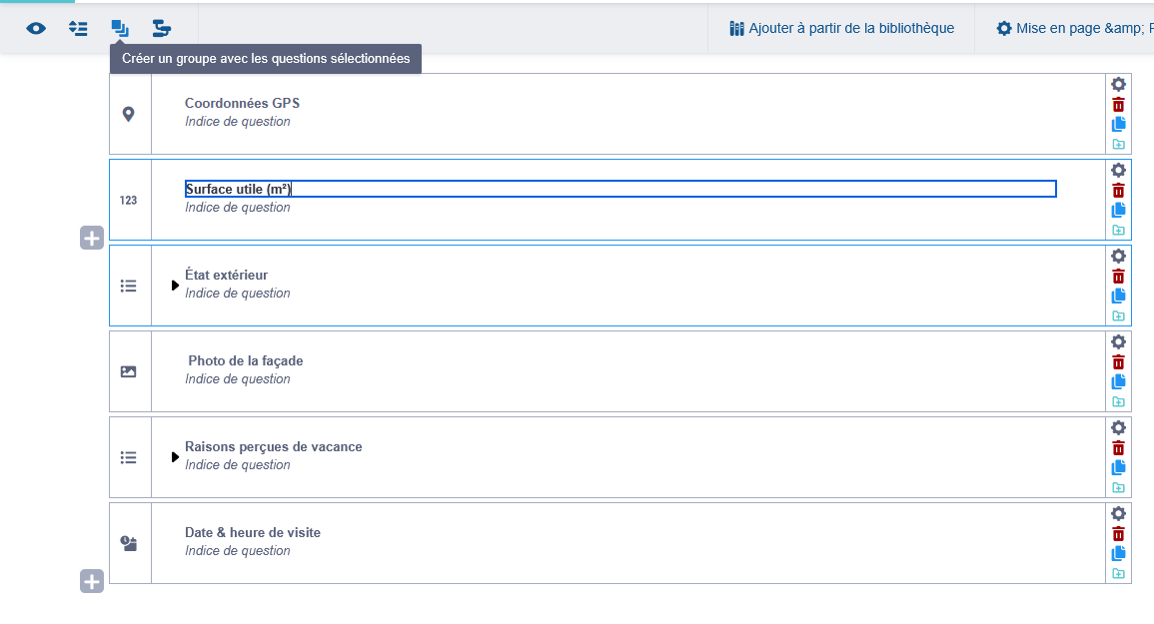The height and width of the screenshot is (624, 1154).
Task: Add a new question below Surface utile
Action: [x=92, y=239]
